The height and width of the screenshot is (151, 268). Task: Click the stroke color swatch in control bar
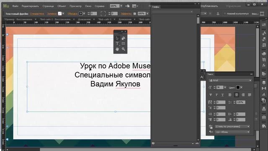click(x=81, y=13)
